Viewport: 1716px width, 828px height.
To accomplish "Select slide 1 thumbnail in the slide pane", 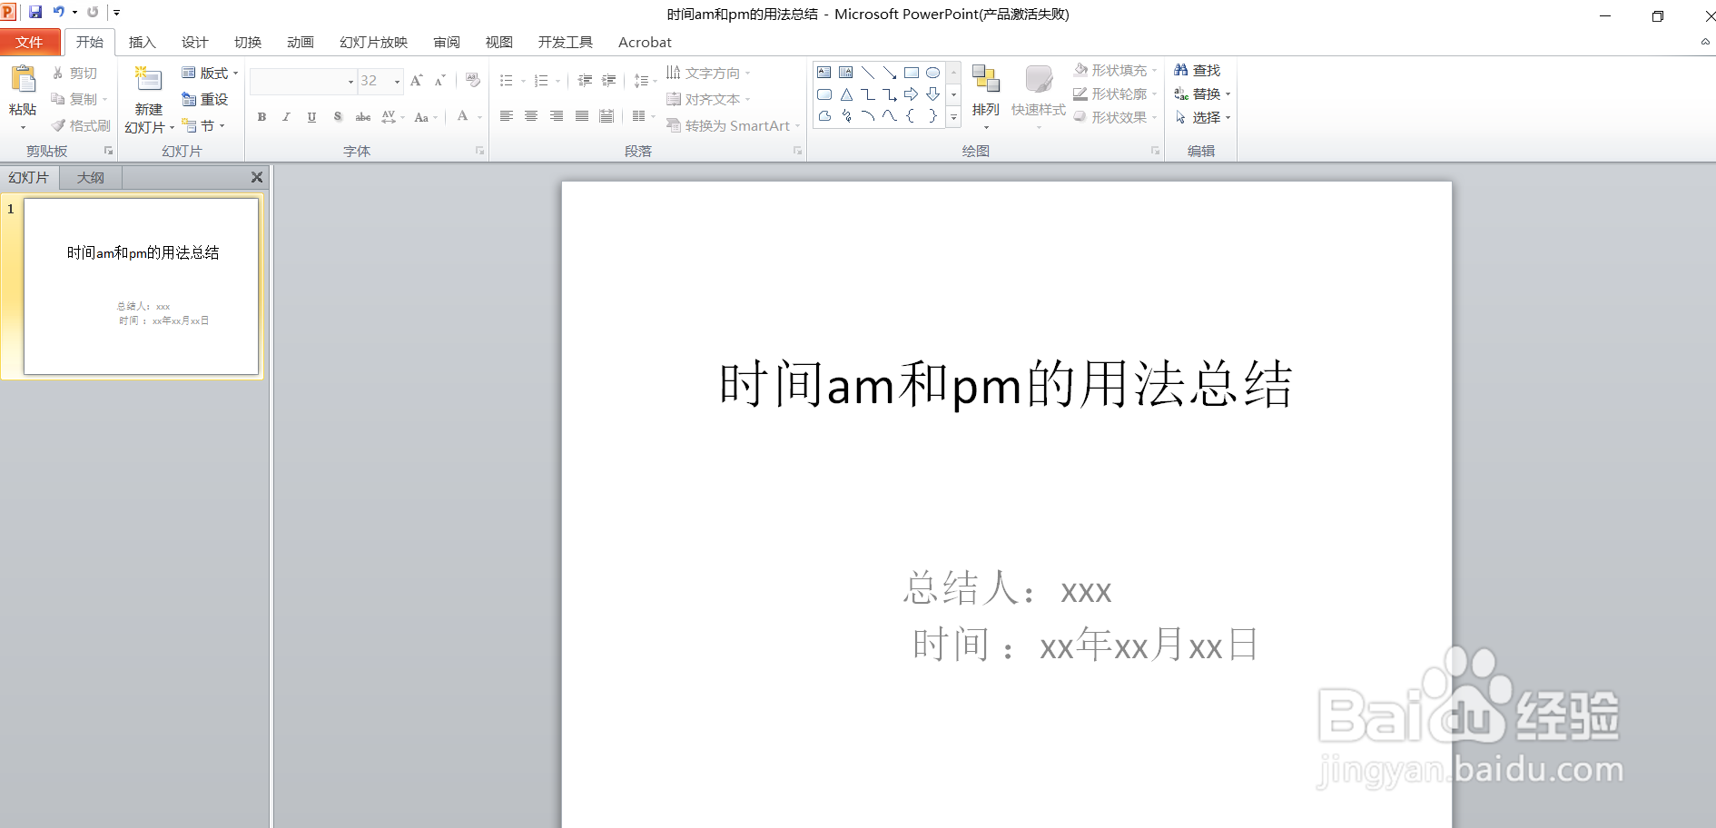I will [x=141, y=286].
